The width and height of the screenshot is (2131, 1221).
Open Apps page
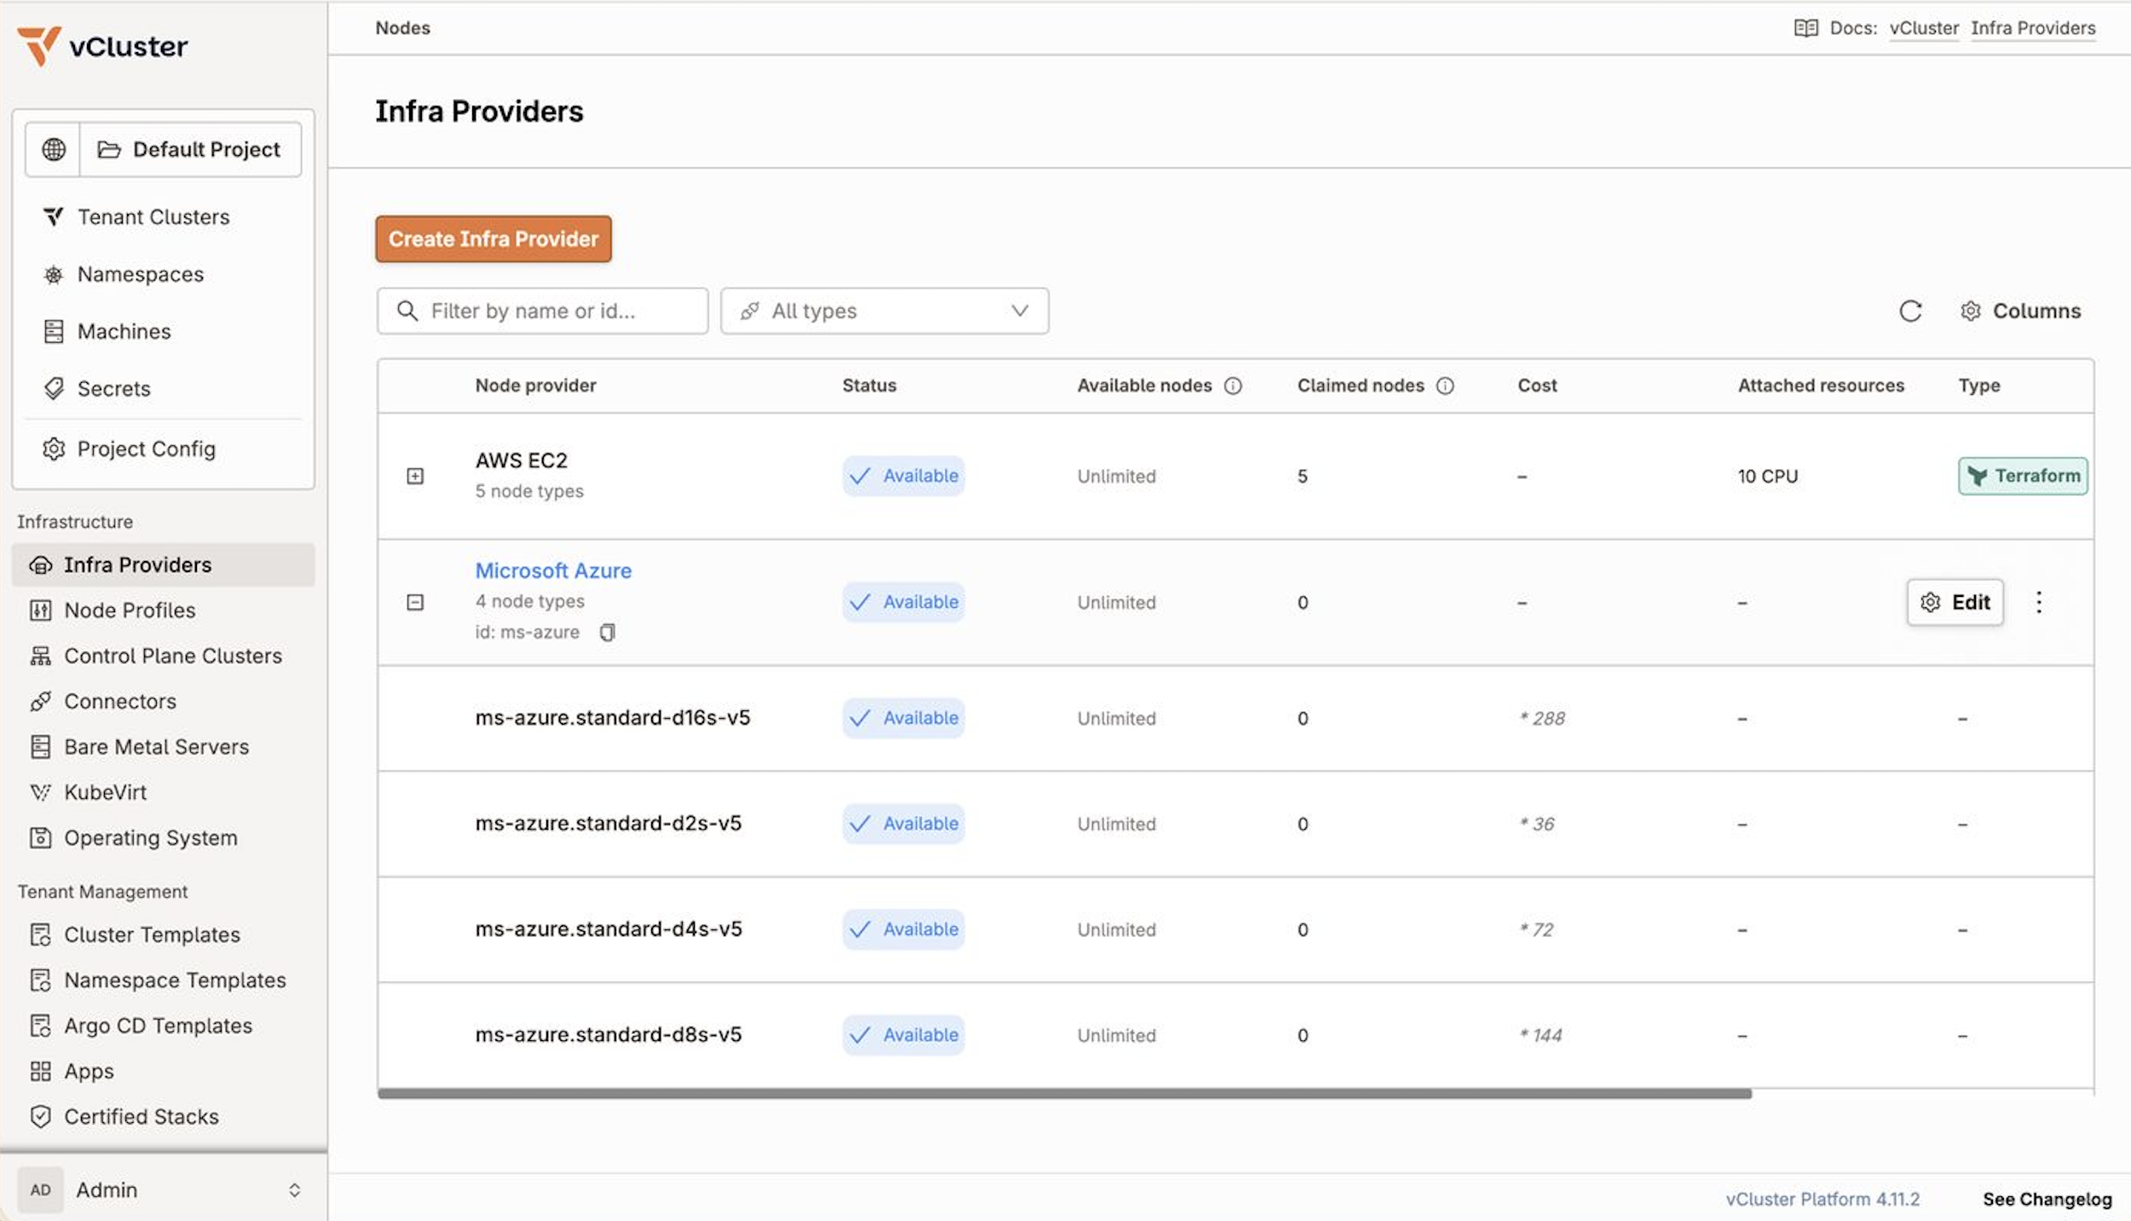click(x=163, y=1071)
